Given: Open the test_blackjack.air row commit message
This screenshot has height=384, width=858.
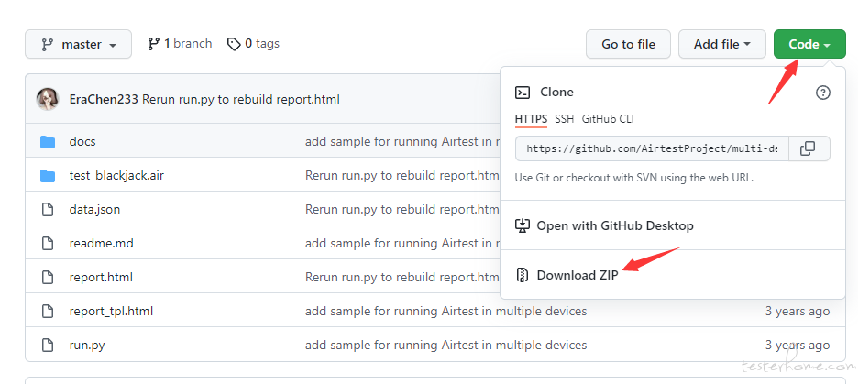Looking at the screenshot, I should [402, 176].
